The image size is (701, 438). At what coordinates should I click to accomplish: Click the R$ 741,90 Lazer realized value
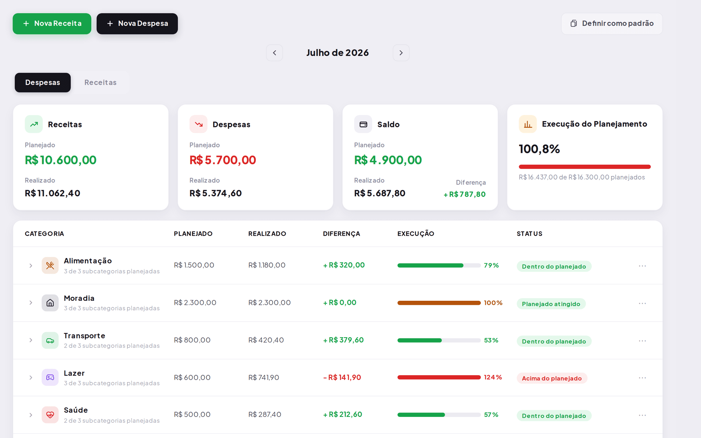pos(264,377)
